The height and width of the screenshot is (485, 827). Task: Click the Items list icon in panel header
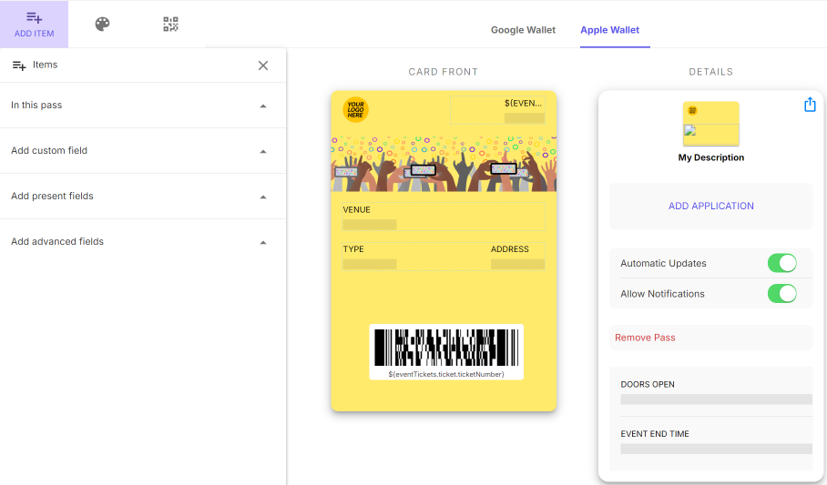coord(19,66)
